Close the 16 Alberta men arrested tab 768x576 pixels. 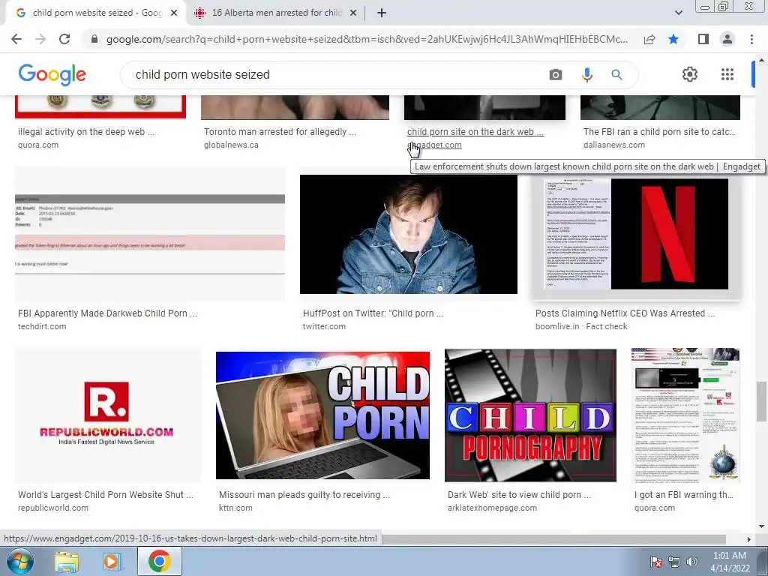tap(353, 13)
